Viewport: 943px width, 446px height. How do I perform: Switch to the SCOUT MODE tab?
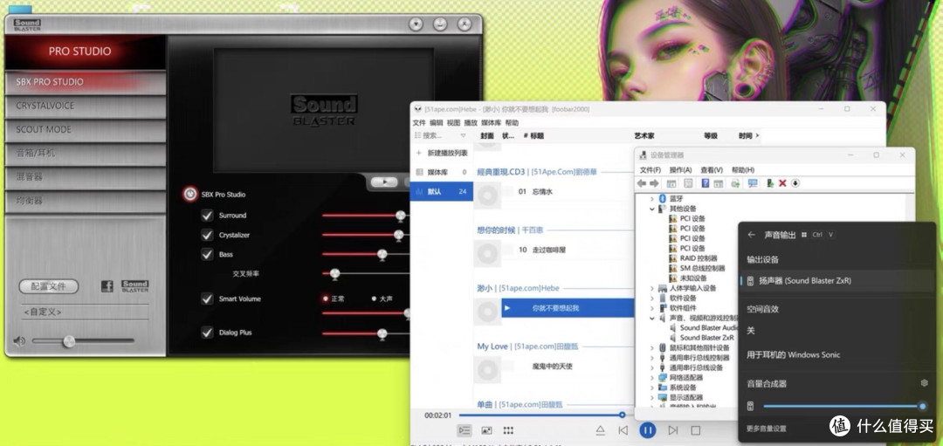click(x=85, y=130)
